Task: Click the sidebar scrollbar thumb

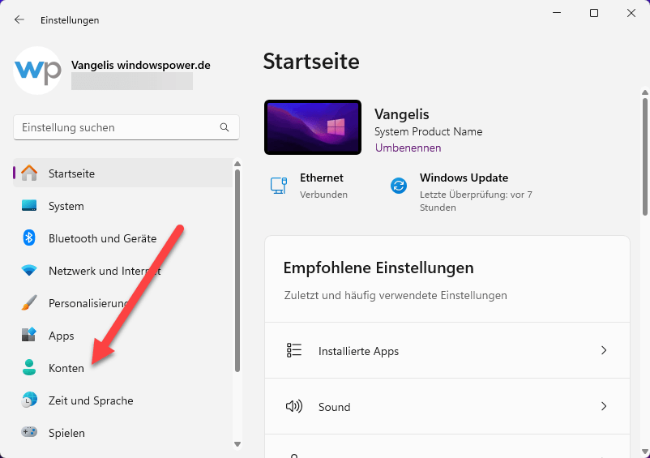Action: (x=237, y=271)
